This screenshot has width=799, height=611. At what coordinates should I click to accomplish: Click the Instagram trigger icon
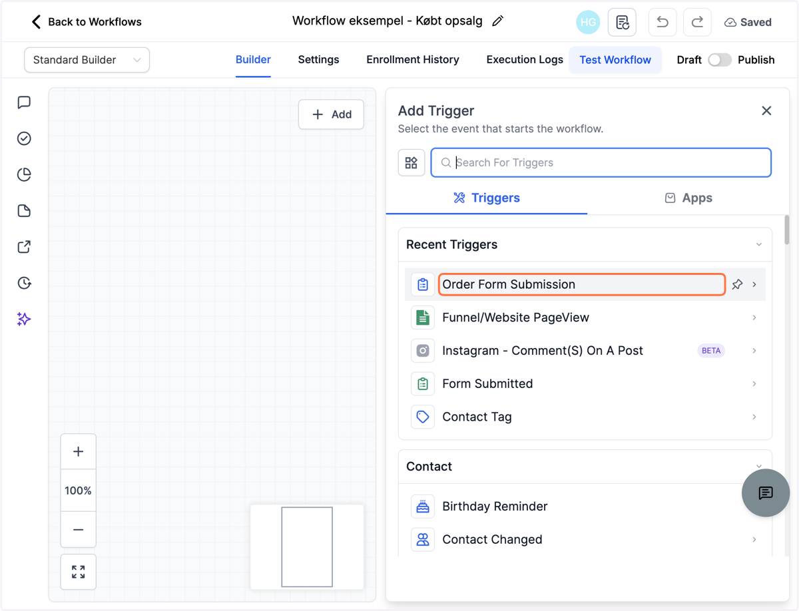[423, 351]
